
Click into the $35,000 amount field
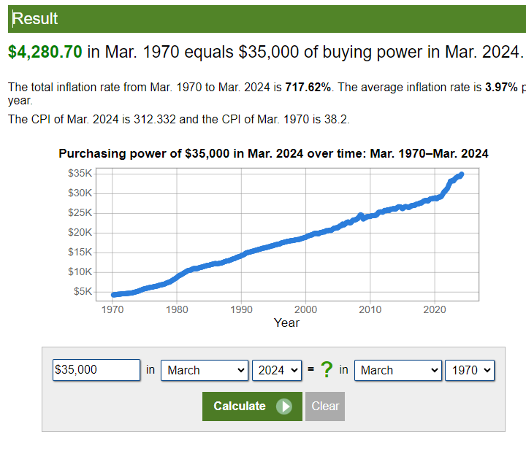[96, 370]
